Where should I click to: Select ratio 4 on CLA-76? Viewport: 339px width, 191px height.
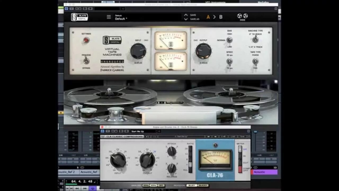coord(190,165)
